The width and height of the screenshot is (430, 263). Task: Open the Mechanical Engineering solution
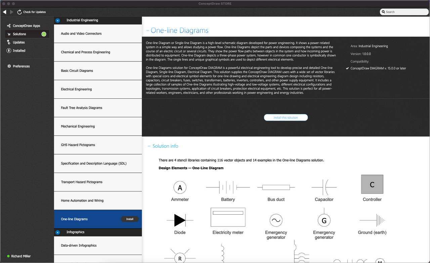coord(98,126)
